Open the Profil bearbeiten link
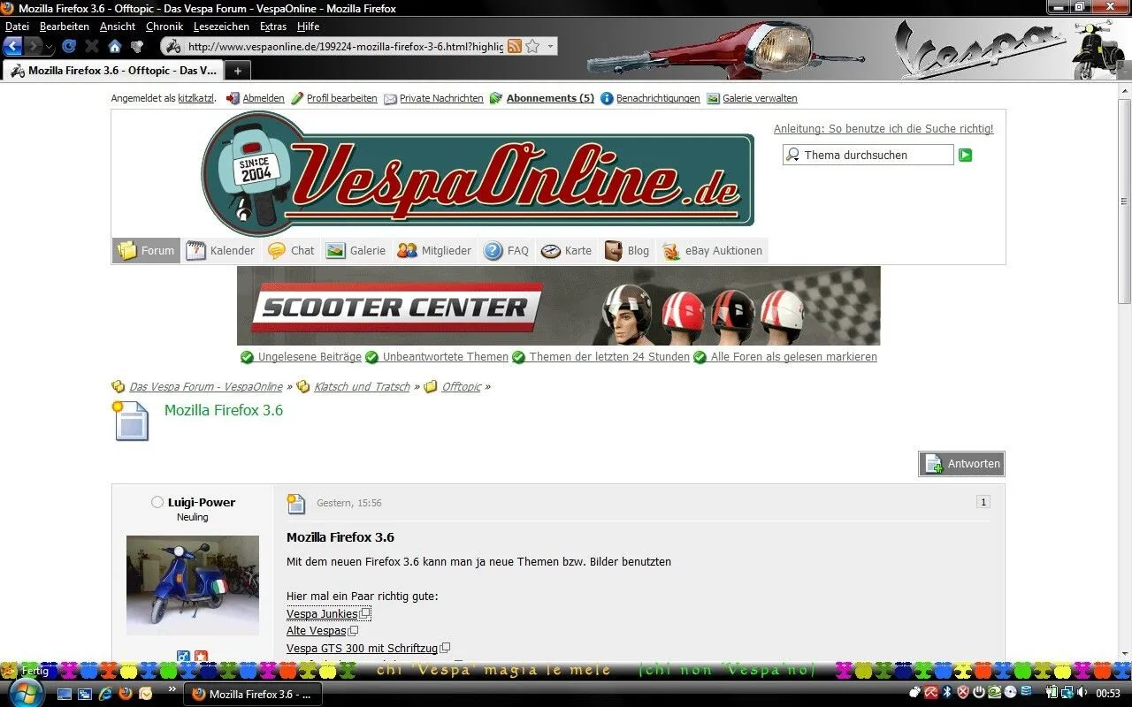 (x=342, y=98)
